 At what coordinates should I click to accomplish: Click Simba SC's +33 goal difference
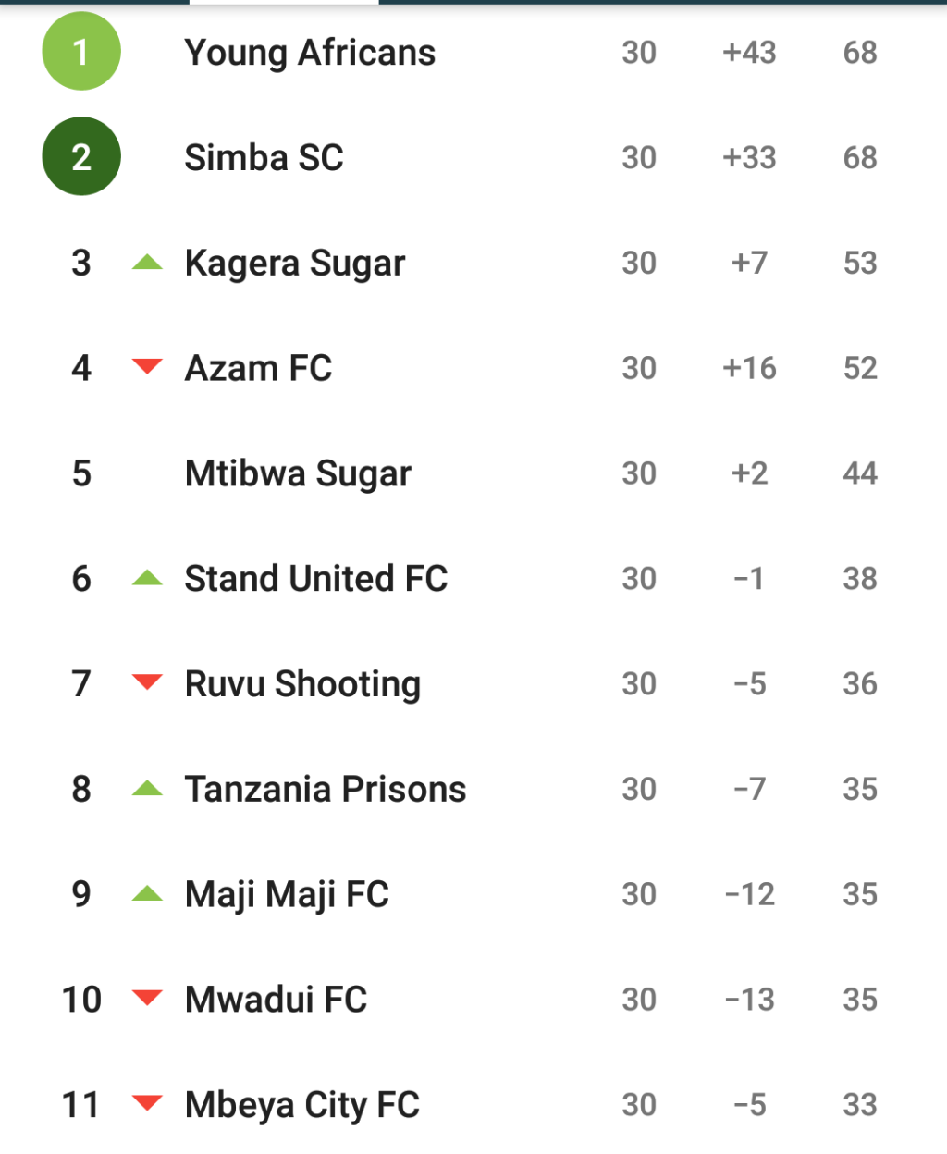point(749,158)
